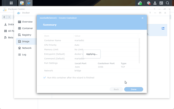Switch to Docker whale taskbar icon
This screenshot has width=174, height=109.
(x=29, y=3)
